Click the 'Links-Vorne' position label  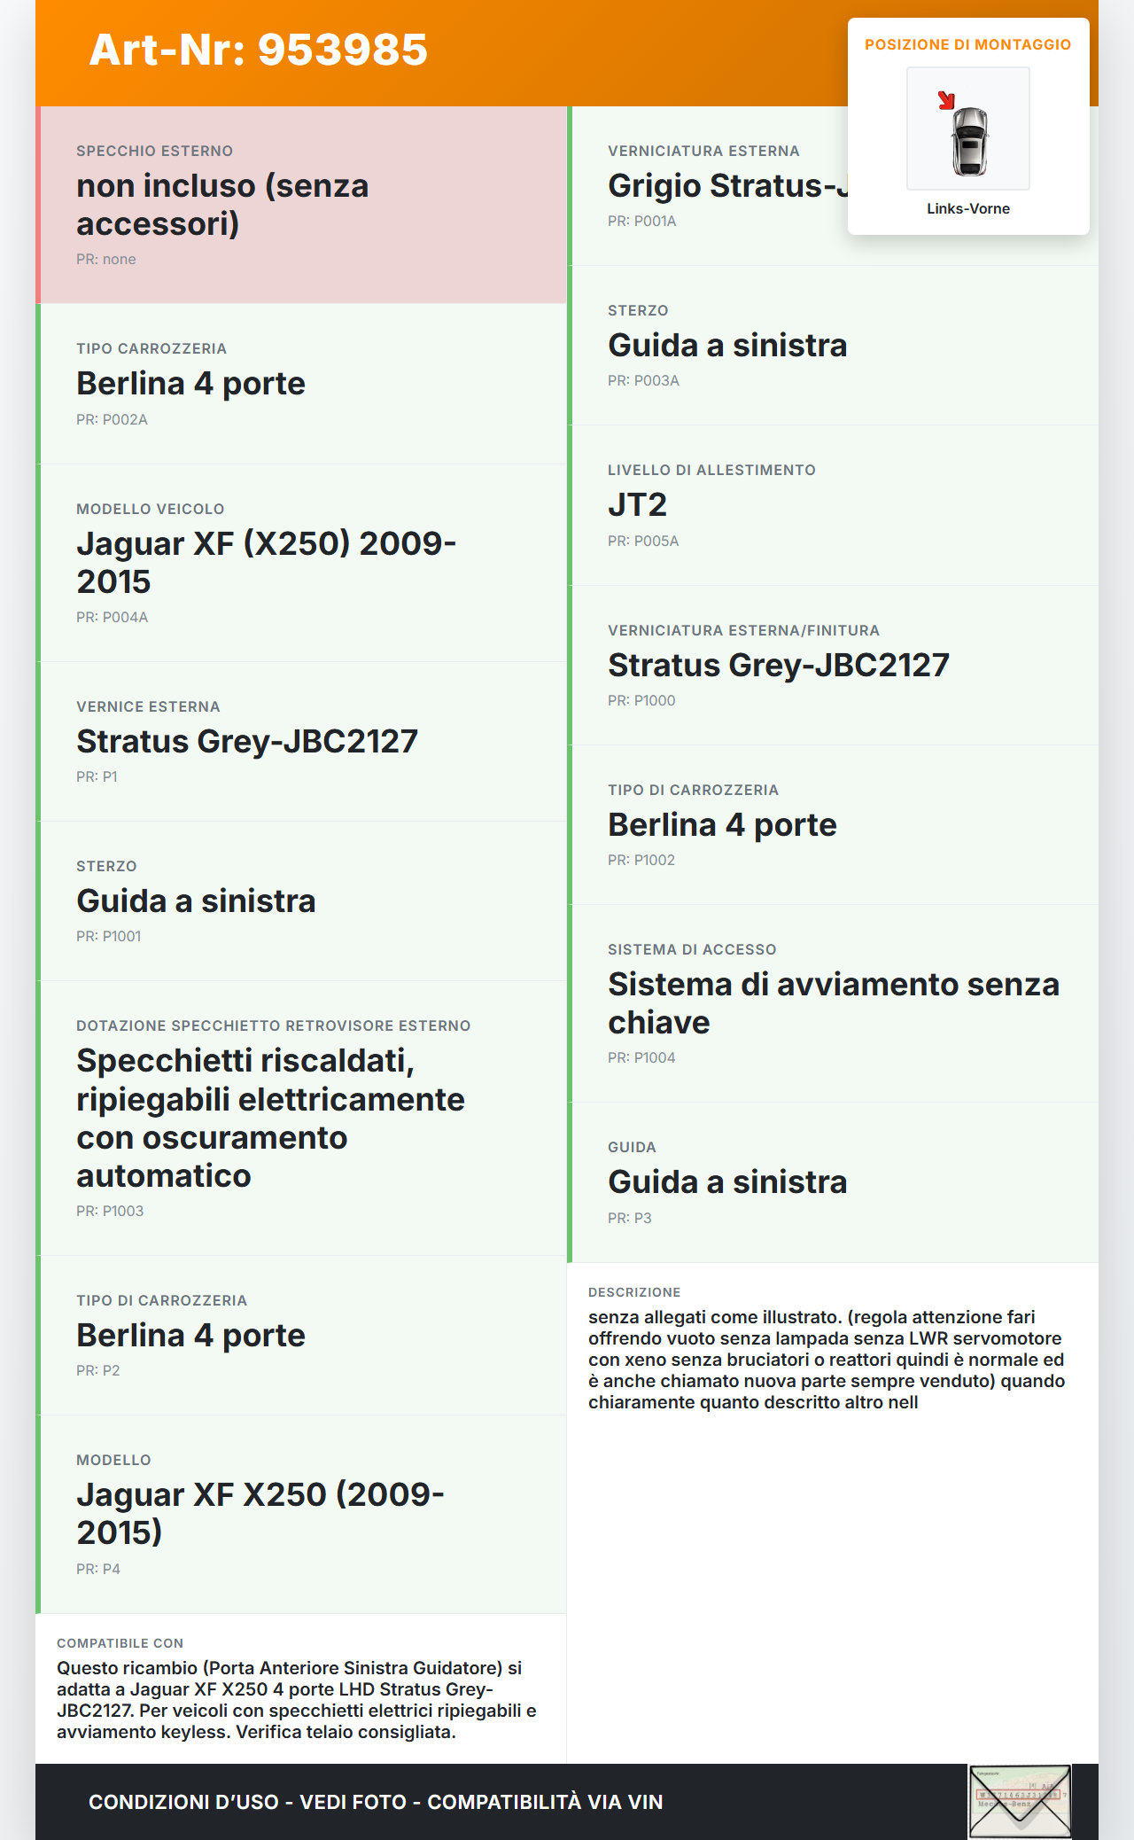pyautogui.click(x=967, y=208)
